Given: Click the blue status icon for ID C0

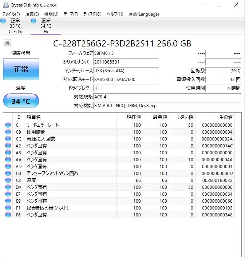Looking at the screenshot, I should point(8,173).
